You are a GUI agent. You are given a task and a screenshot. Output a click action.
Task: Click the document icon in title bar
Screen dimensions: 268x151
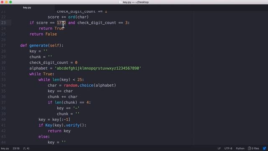[121, 2]
